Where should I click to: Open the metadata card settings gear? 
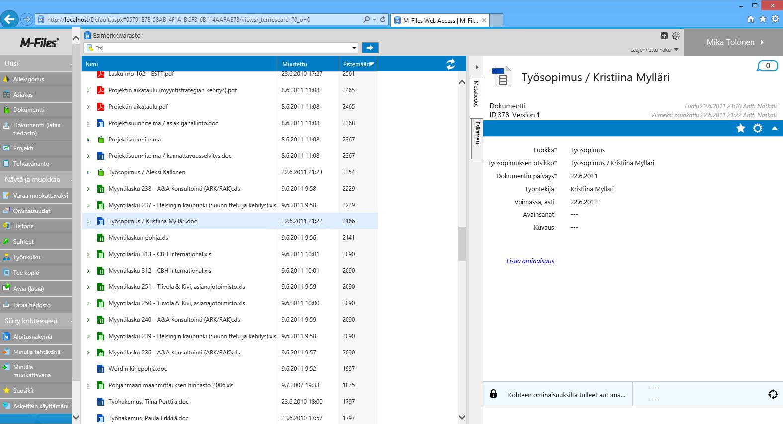(x=757, y=128)
